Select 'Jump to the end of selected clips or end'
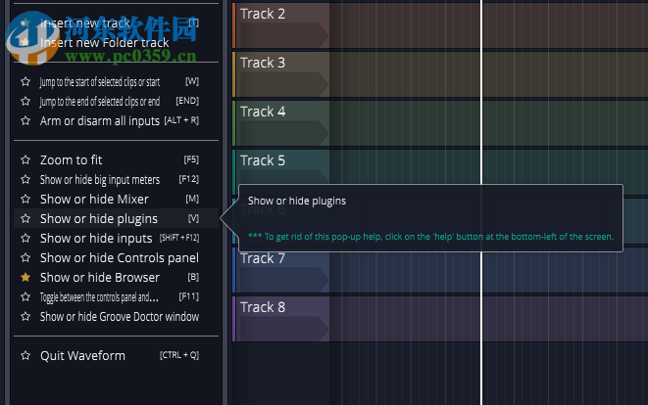 click(x=116, y=101)
